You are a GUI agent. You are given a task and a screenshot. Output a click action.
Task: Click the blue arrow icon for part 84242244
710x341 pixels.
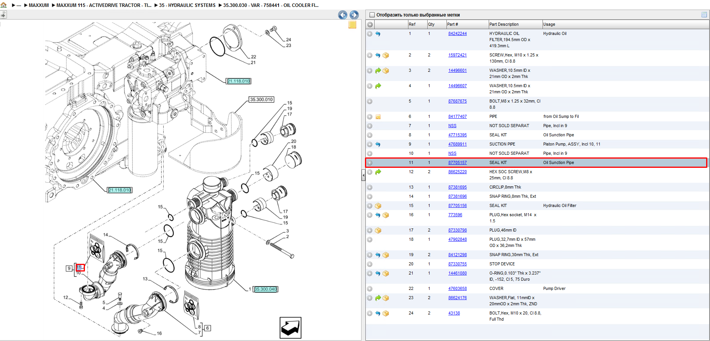point(378,34)
